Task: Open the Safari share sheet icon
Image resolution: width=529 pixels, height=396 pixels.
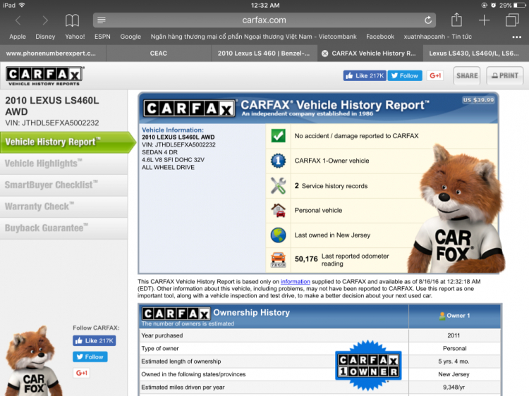Action: [x=456, y=20]
